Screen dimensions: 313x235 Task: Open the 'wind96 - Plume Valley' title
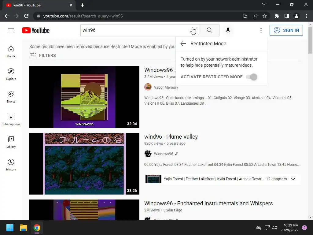(x=171, y=137)
